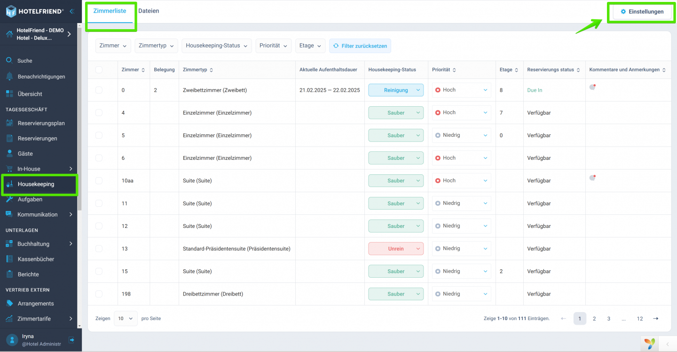
Task: Change Unrein status of room 13
Action: click(x=396, y=249)
